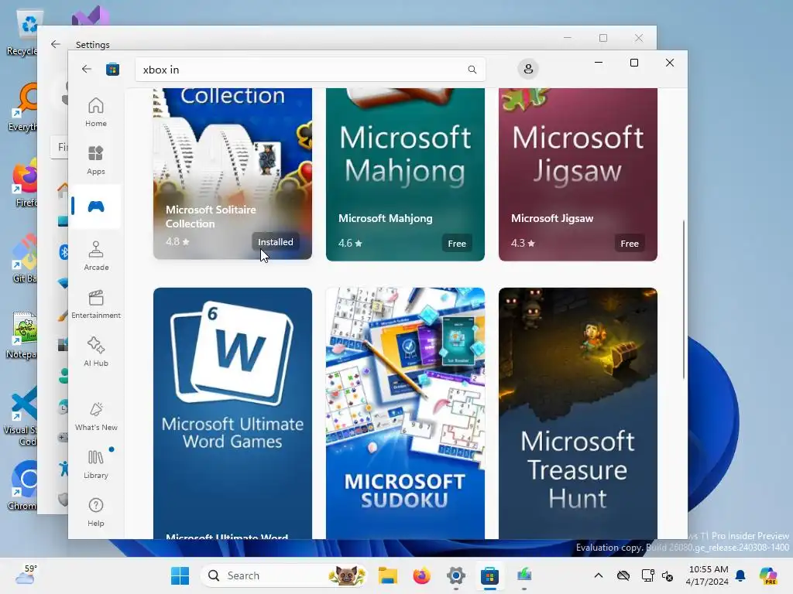Click the Microsoft Store logo icon

point(112,69)
